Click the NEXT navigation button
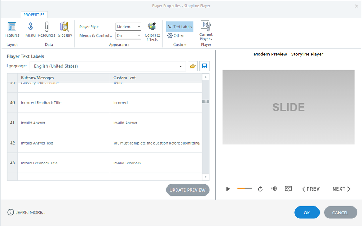The height and width of the screenshot is (226, 362). (x=341, y=189)
